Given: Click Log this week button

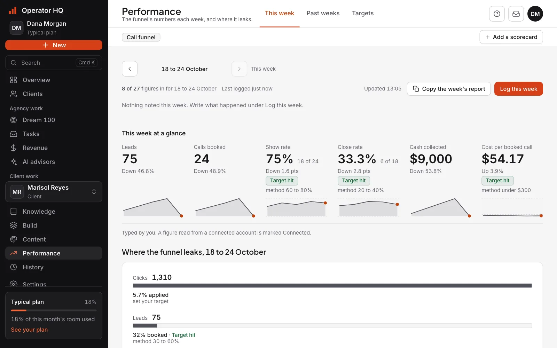Looking at the screenshot, I should pyautogui.click(x=518, y=89).
